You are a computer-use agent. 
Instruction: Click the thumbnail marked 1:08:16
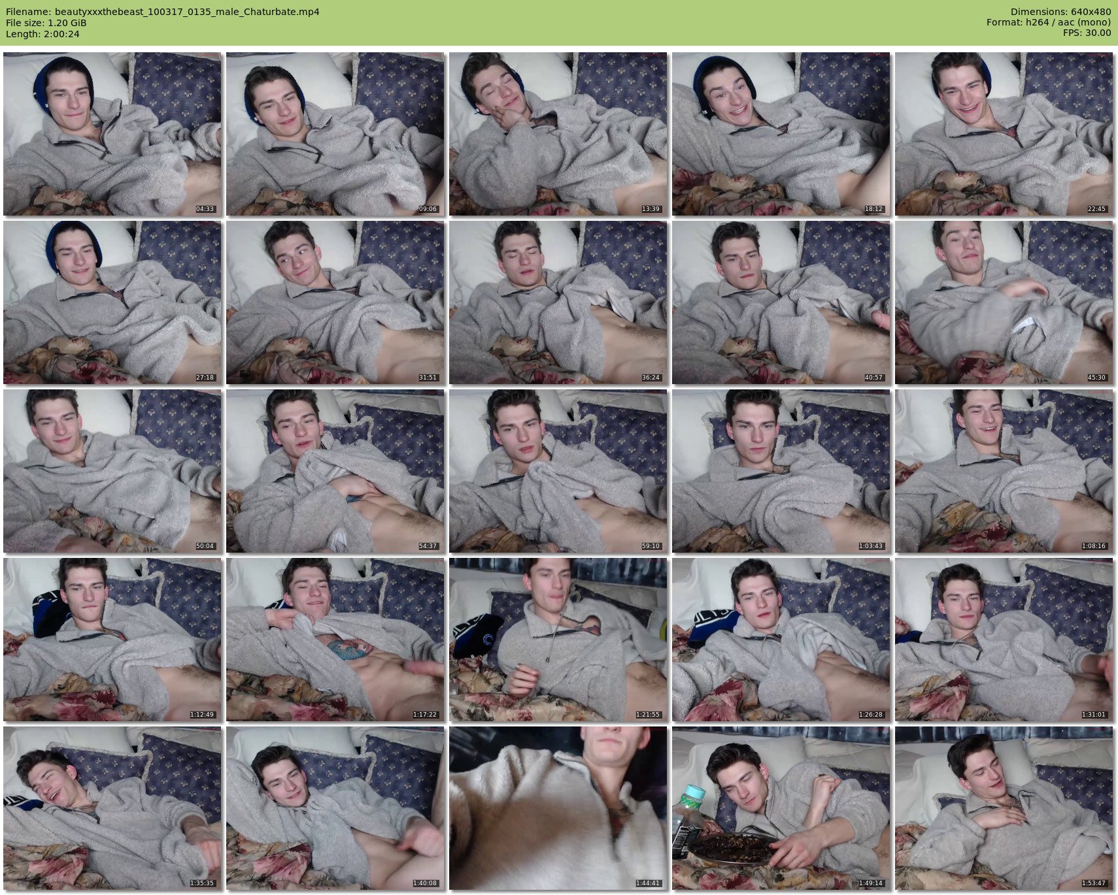(x=1004, y=471)
